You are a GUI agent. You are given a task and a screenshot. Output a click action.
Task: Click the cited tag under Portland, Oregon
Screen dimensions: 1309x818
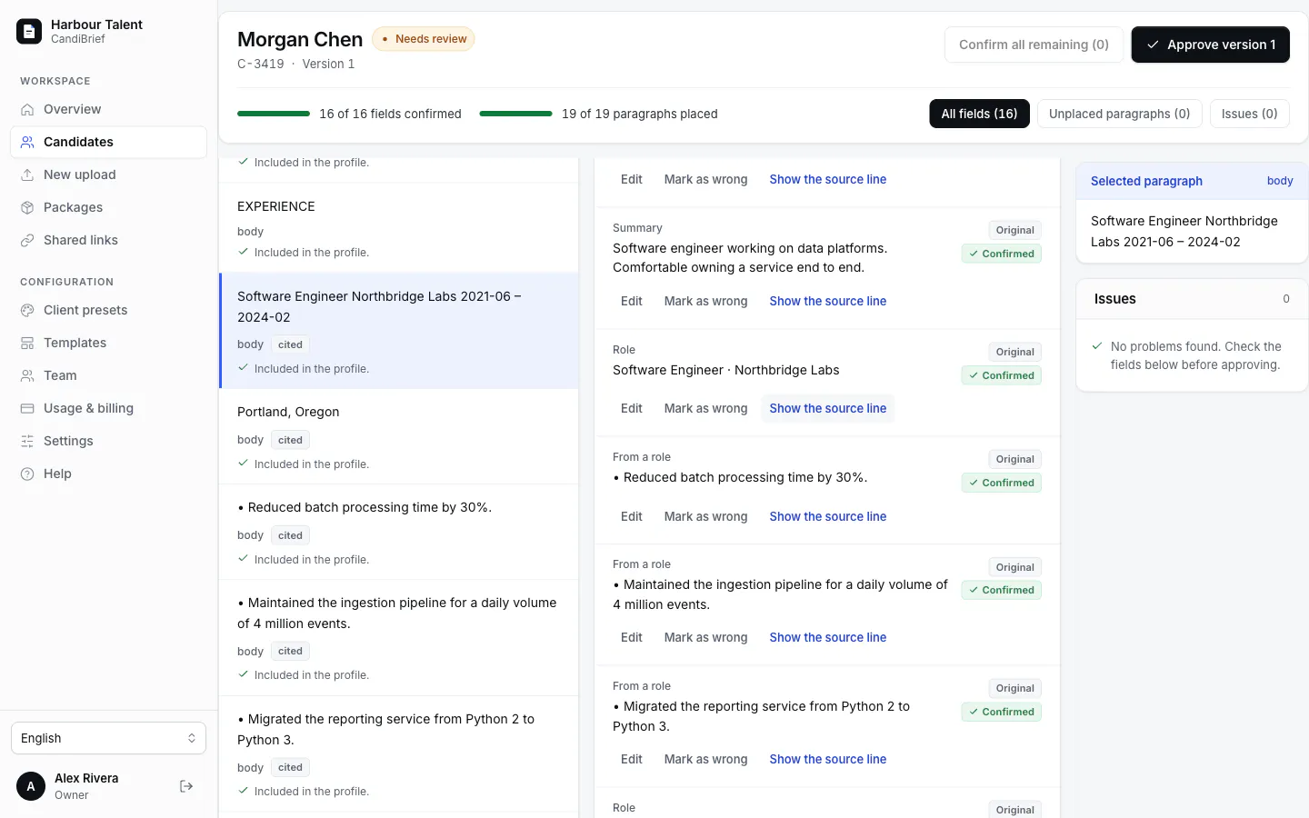point(290,440)
